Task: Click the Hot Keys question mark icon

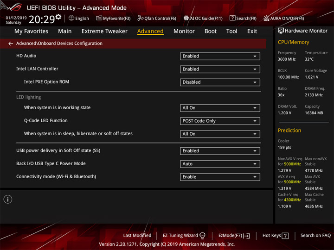Action: click(285, 236)
